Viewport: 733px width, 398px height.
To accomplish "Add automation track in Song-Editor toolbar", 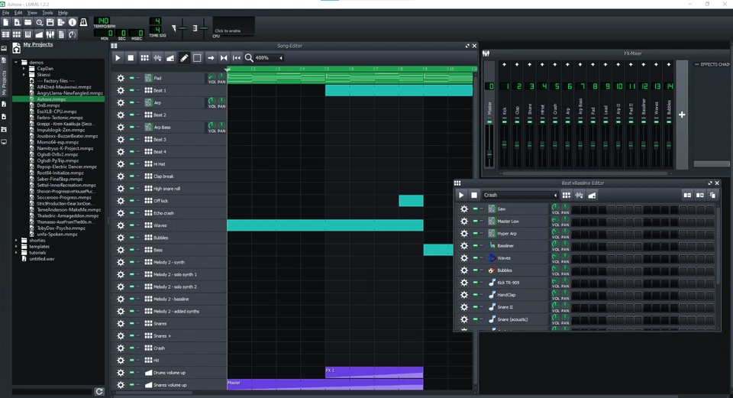I will point(170,58).
